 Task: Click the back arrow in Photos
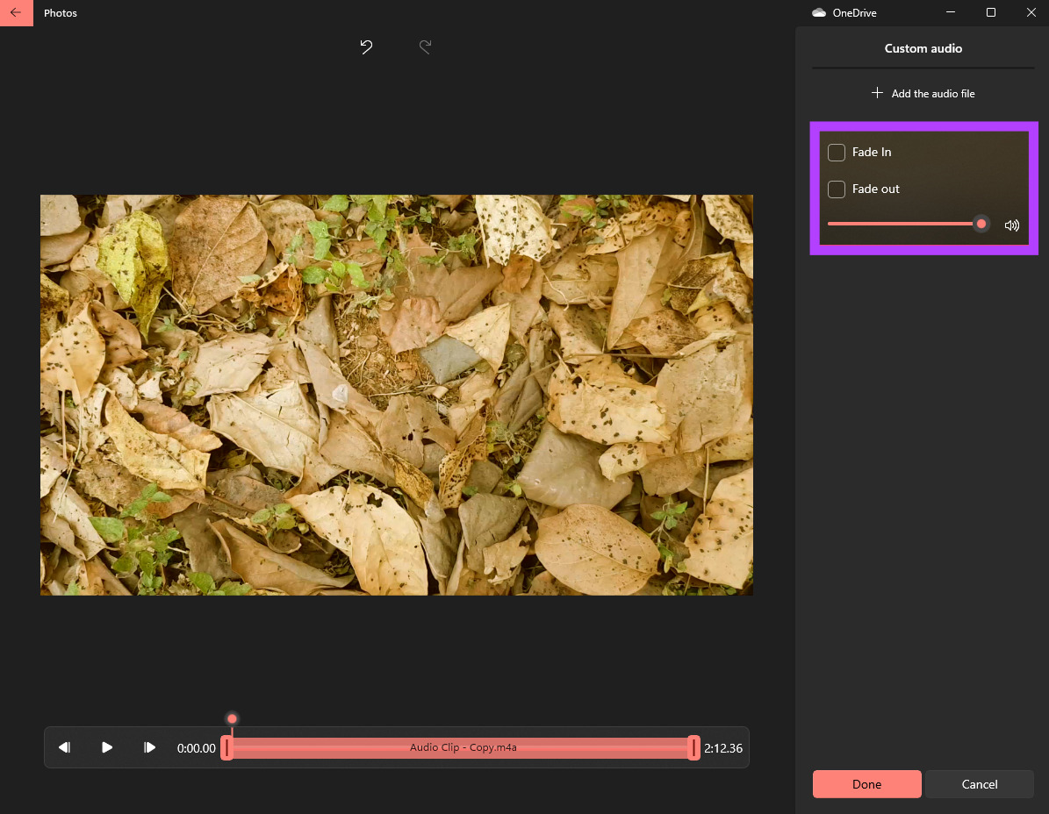(16, 13)
